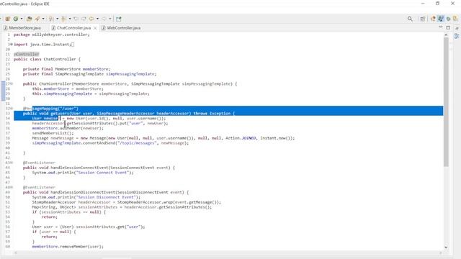This screenshot has height=259, width=461.
Task: Collapse the getusers method at line 32
Action: tap(12, 109)
